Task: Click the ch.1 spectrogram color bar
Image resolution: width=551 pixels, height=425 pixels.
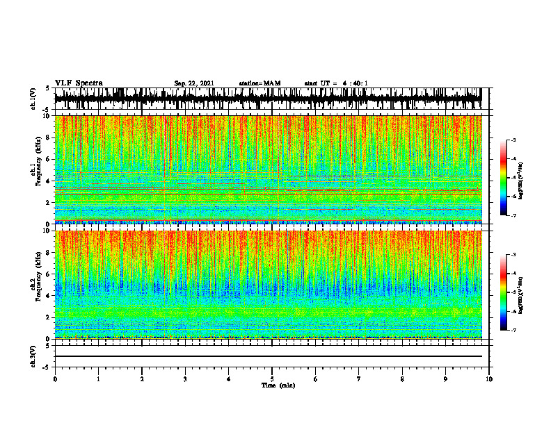Action: pyautogui.click(x=503, y=178)
